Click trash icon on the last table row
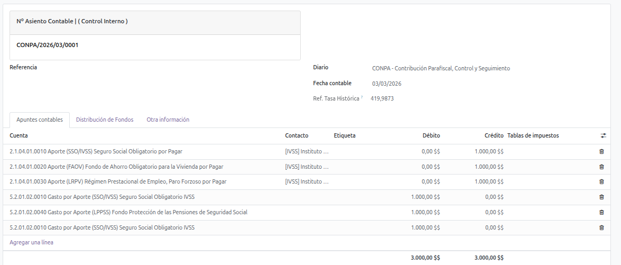The height and width of the screenshot is (265, 621). [x=601, y=227]
